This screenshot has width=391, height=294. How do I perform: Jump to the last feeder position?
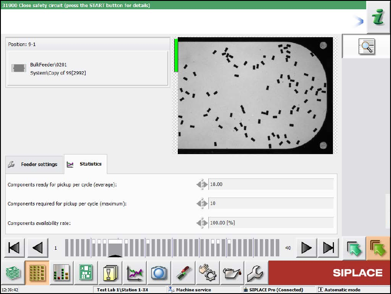[x=328, y=248]
